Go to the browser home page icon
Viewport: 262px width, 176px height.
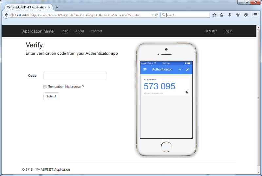(x=238, y=15)
